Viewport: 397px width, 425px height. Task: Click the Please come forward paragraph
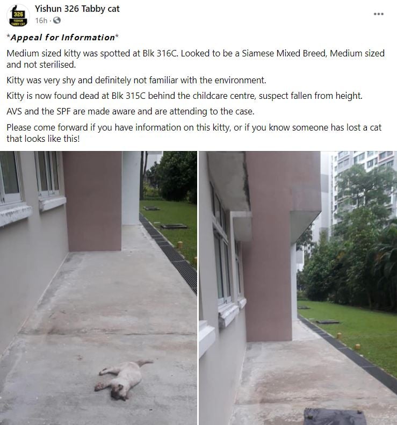tap(194, 133)
